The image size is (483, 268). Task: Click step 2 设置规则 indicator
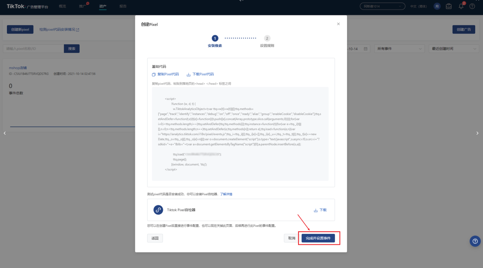click(x=267, y=38)
